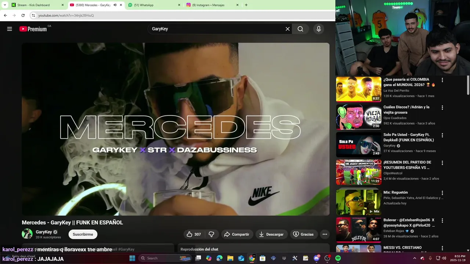Switch to Instagram Mensajes tab
Viewport: 470px width, 264px height.
coord(212,5)
